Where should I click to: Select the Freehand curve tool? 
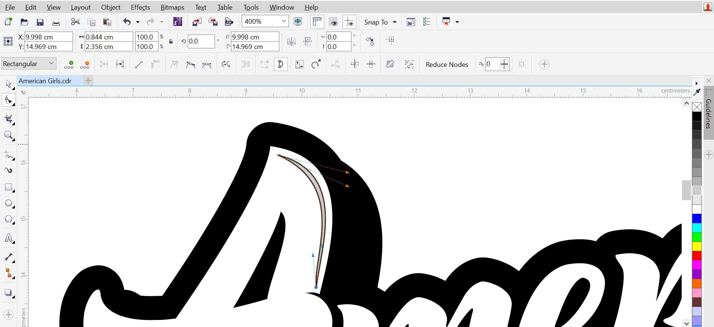tap(9, 155)
